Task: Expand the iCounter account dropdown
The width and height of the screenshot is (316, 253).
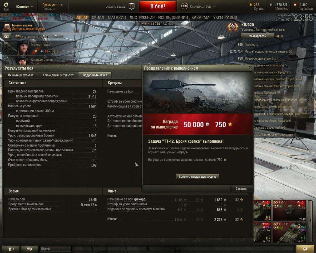Action: (x=24, y=6)
